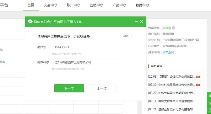Viewport: 211px width, 114px height.
Task: Click the 企业名称 value text
Action: pos(181,40)
